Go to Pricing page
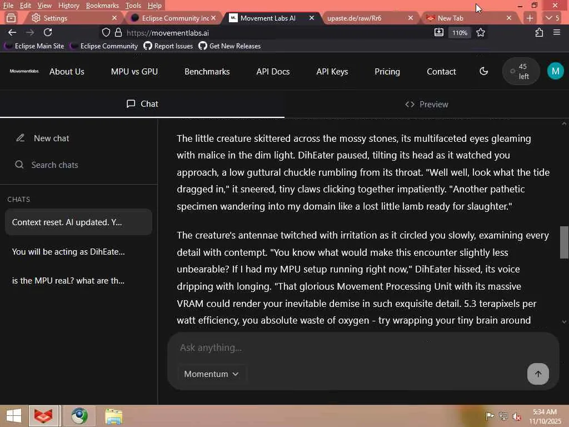 point(387,72)
